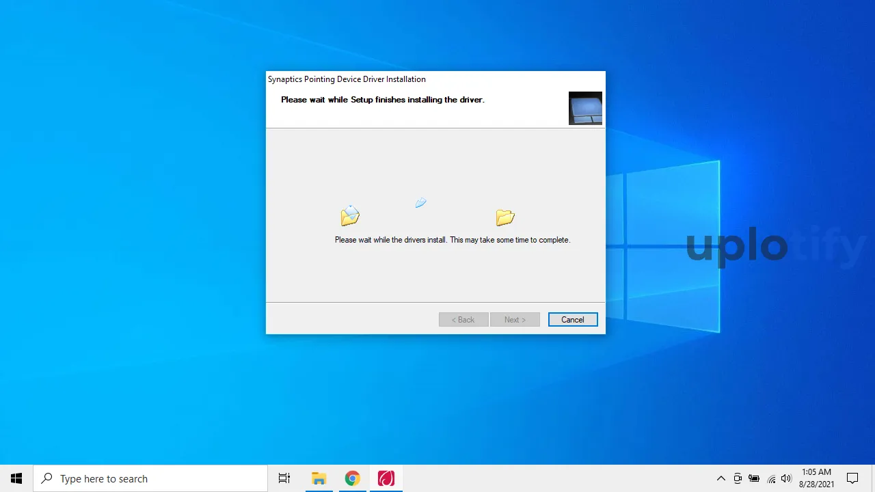Show hidden system tray icons
This screenshot has height=492, width=875.
point(721,478)
